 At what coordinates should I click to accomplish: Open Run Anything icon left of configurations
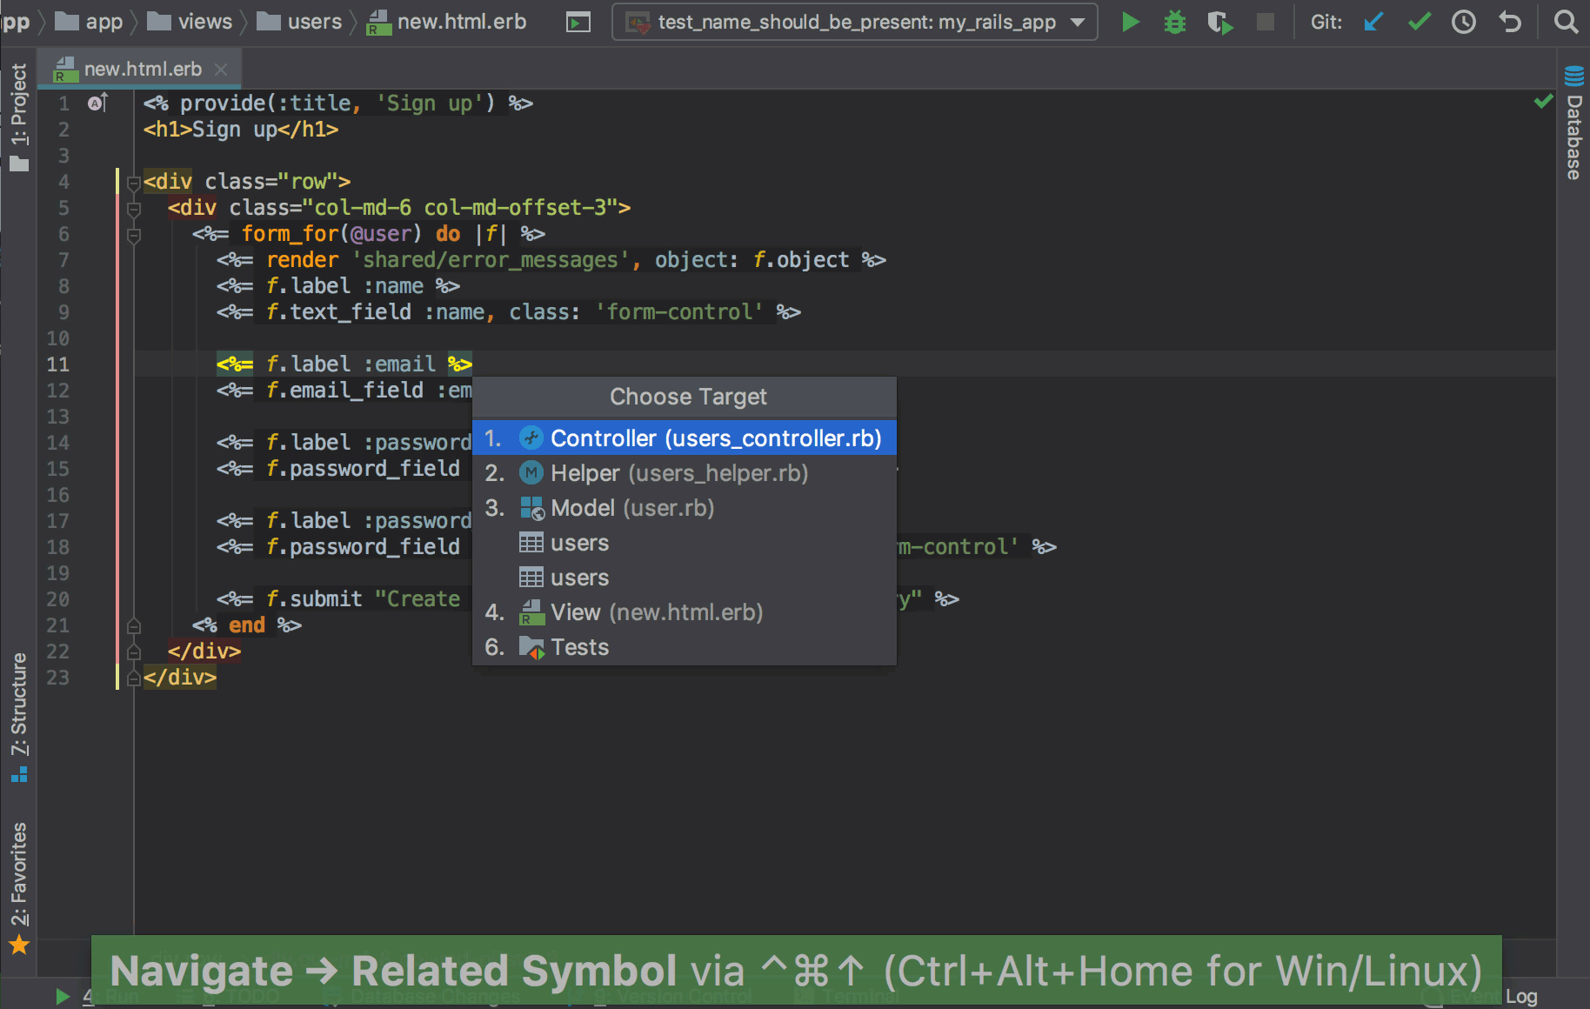click(578, 22)
